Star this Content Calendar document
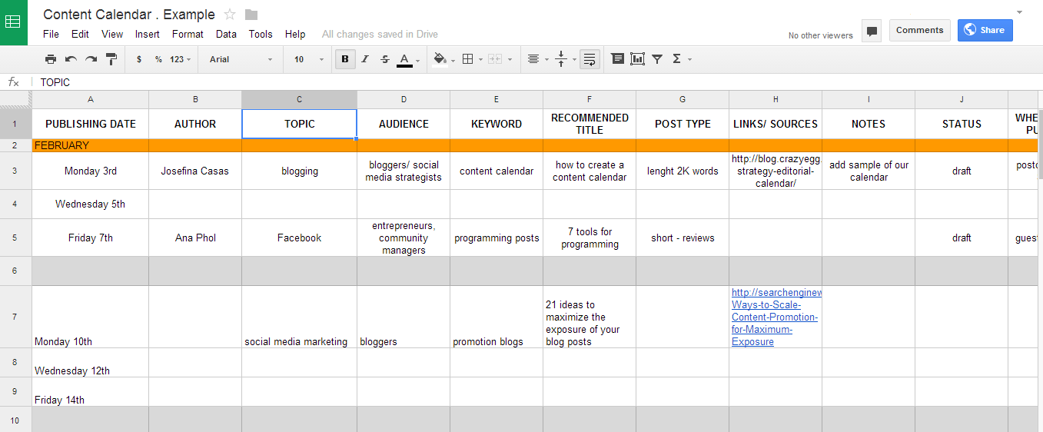The image size is (1043, 432). [x=230, y=15]
